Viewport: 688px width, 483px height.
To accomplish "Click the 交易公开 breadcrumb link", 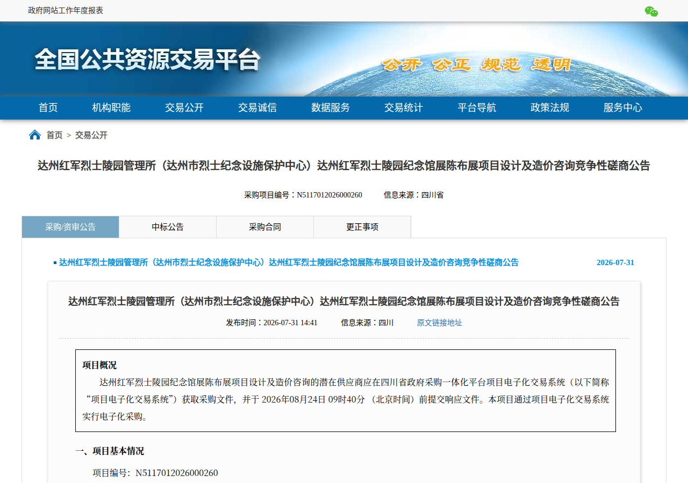I will click(x=91, y=135).
